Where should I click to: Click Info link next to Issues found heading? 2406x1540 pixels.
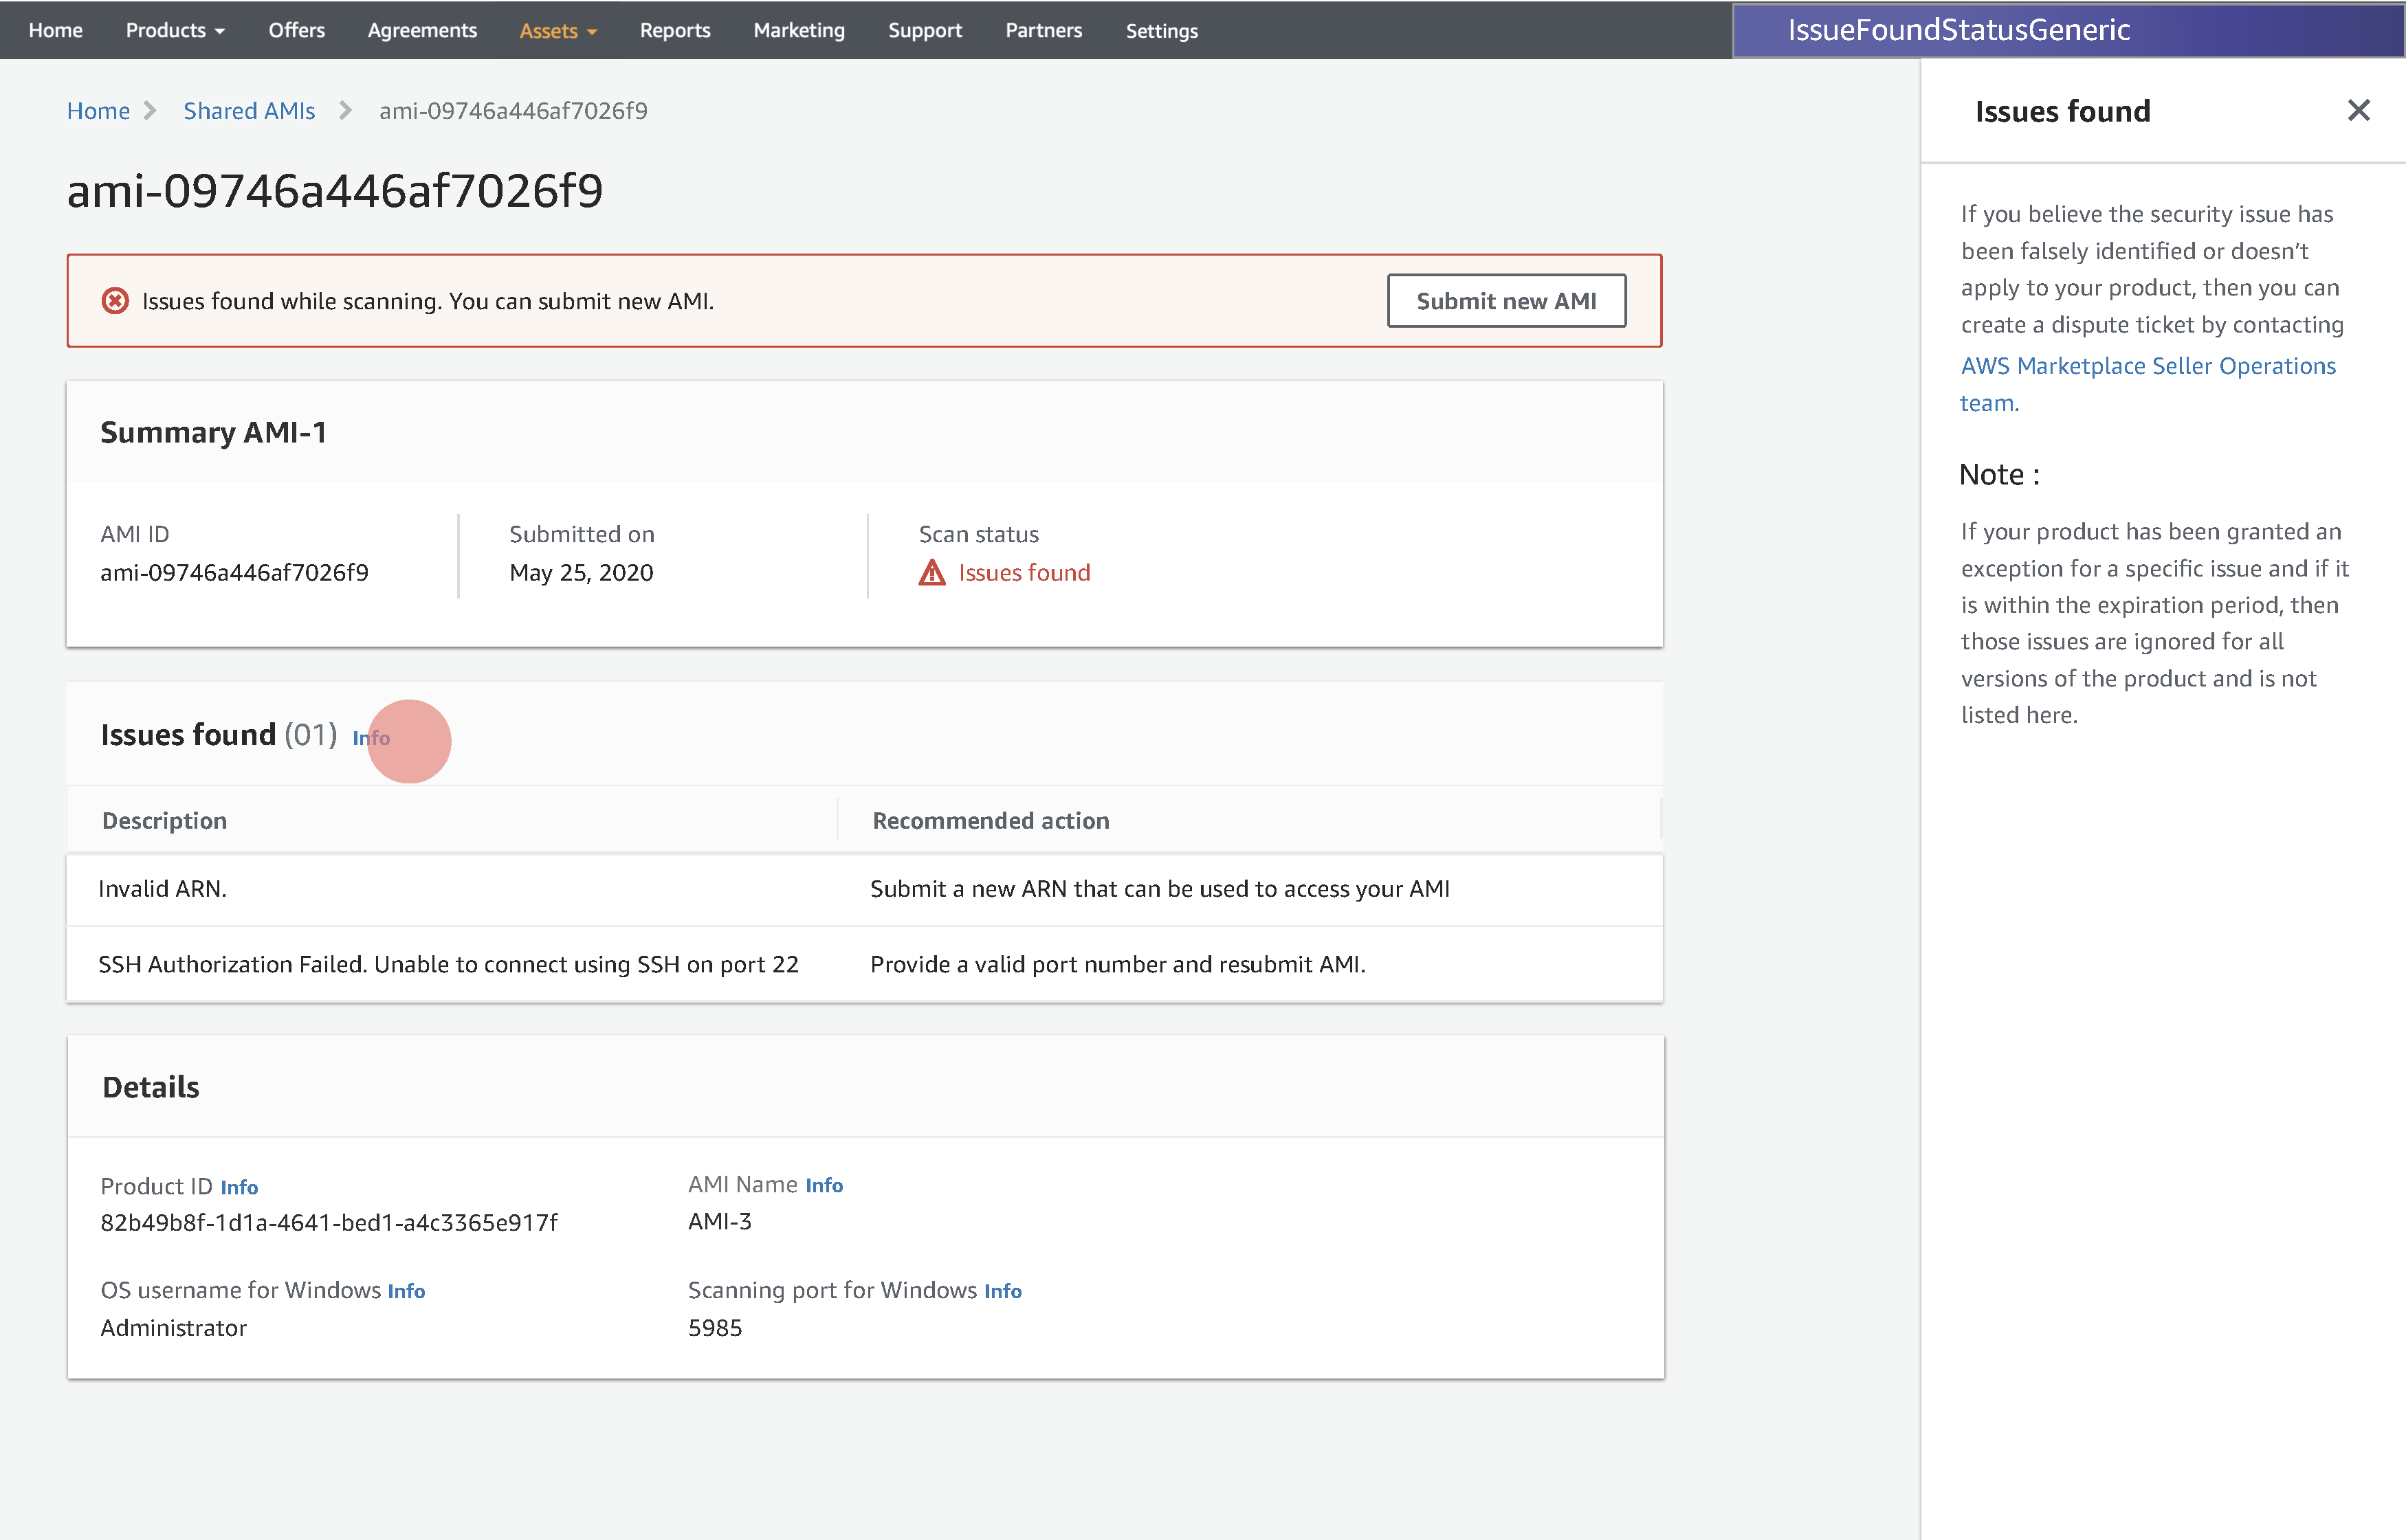pyautogui.click(x=371, y=738)
